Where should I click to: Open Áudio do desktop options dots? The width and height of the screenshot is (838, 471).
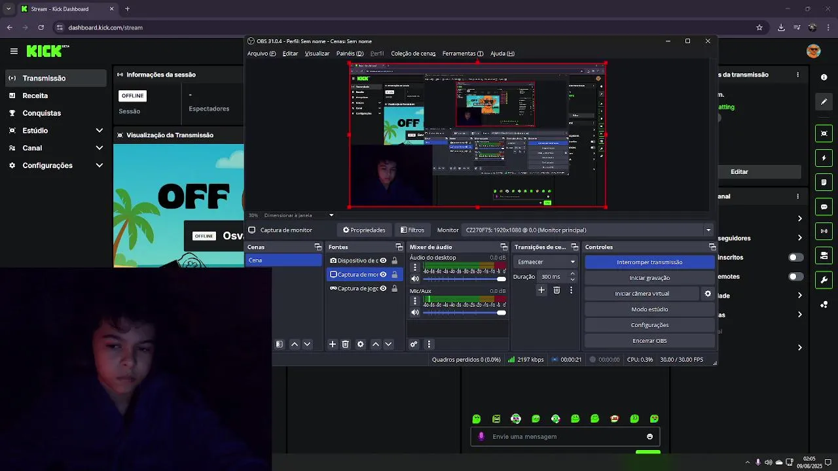(414, 268)
